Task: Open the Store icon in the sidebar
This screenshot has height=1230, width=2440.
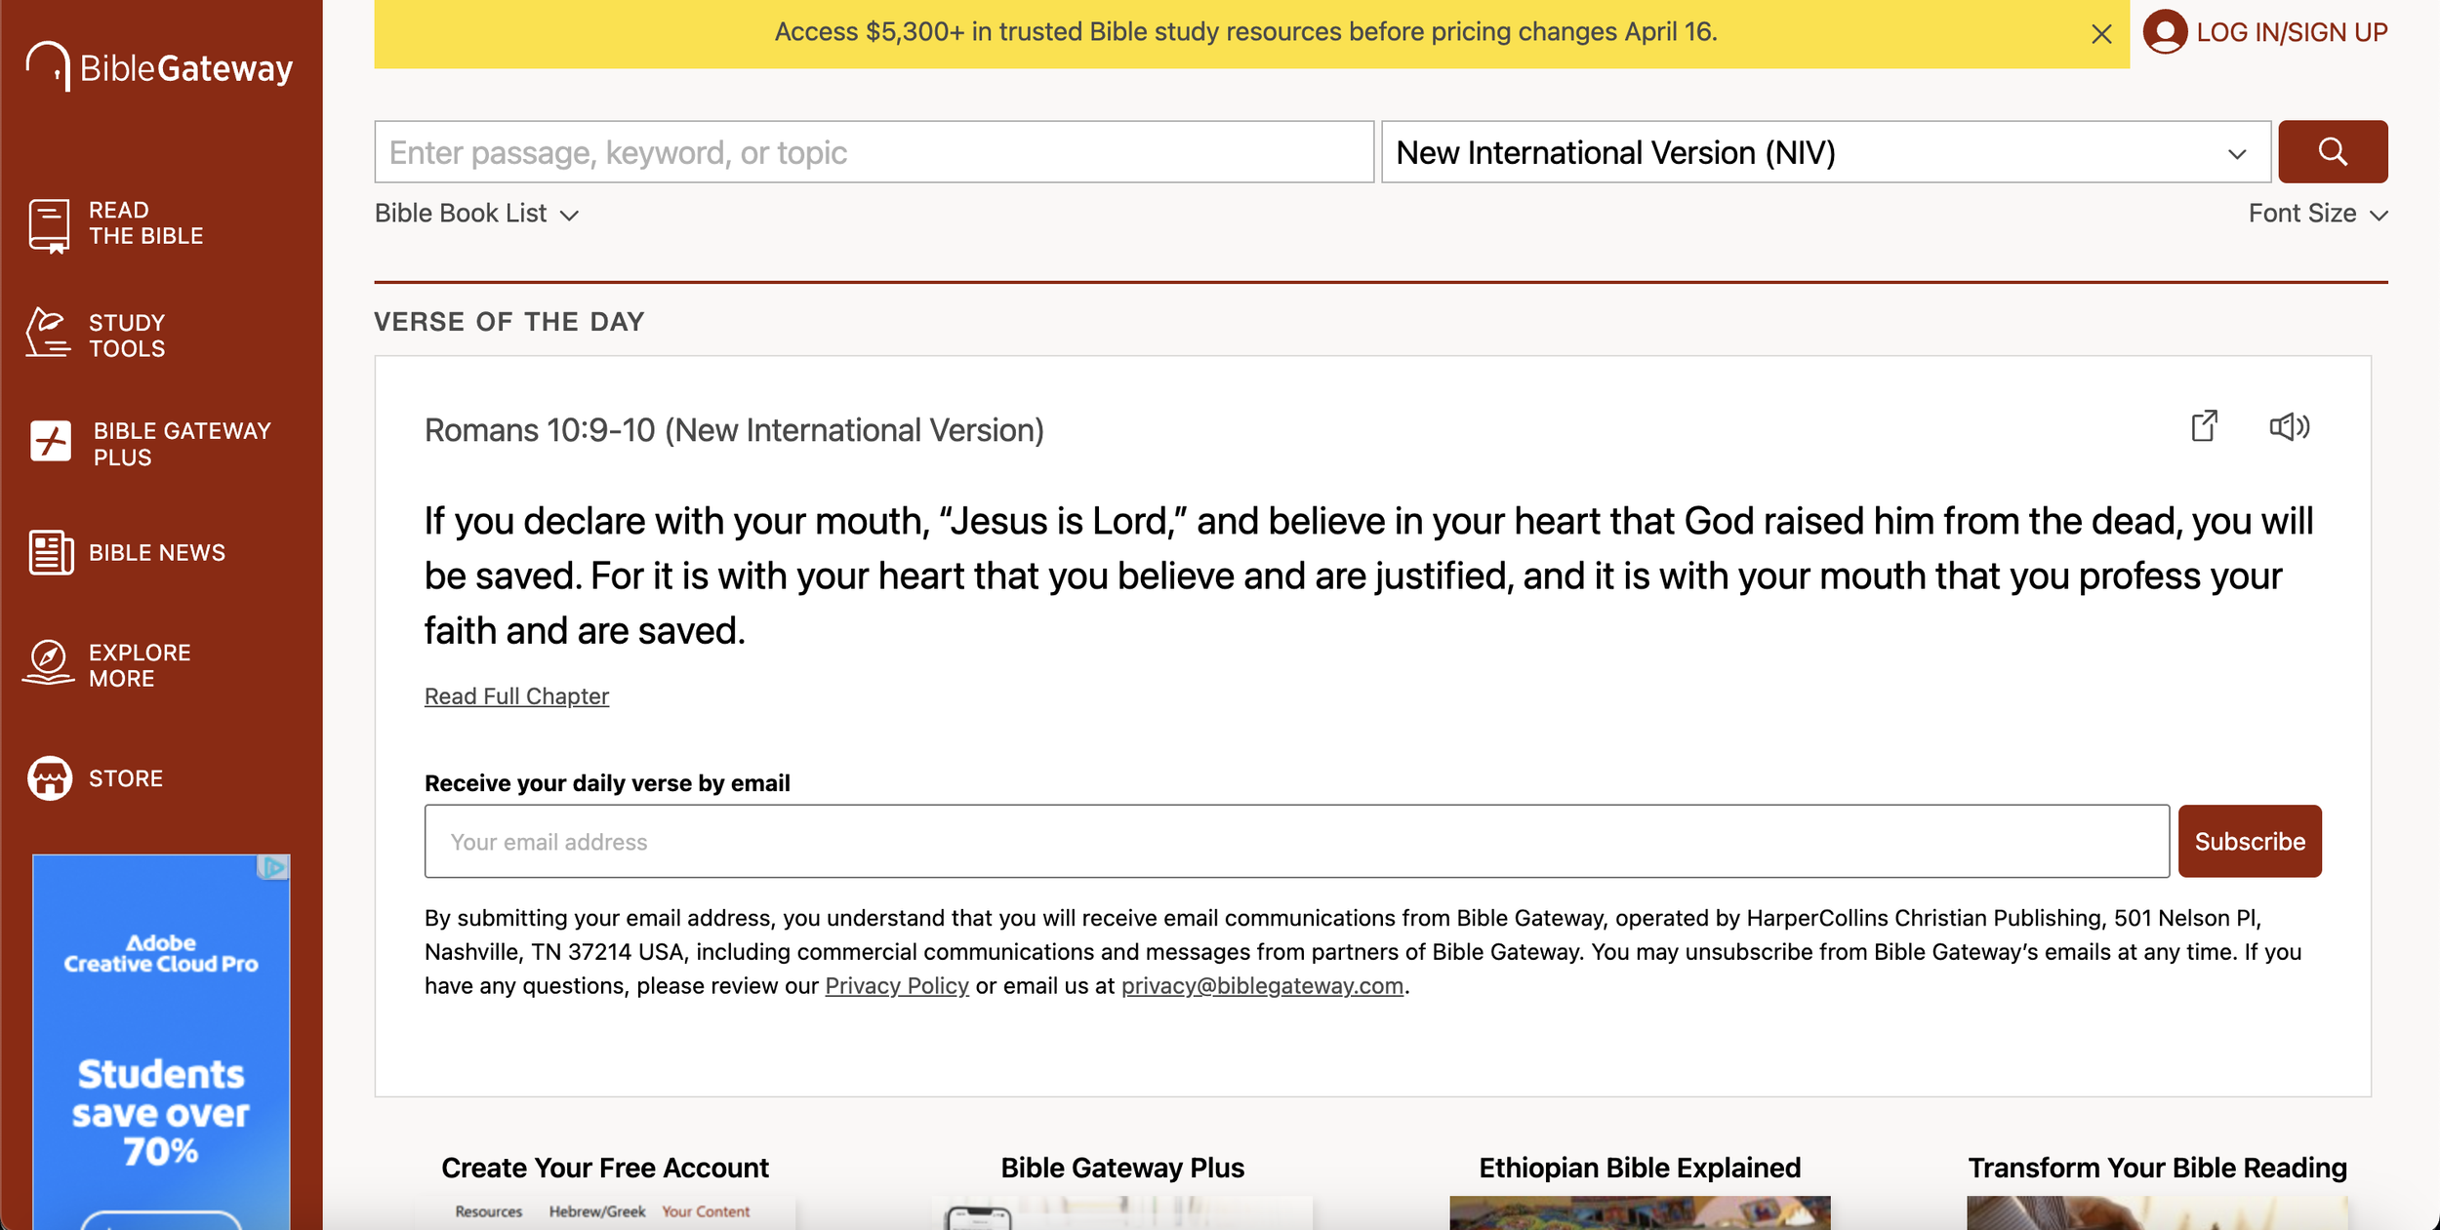Action: [49, 777]
